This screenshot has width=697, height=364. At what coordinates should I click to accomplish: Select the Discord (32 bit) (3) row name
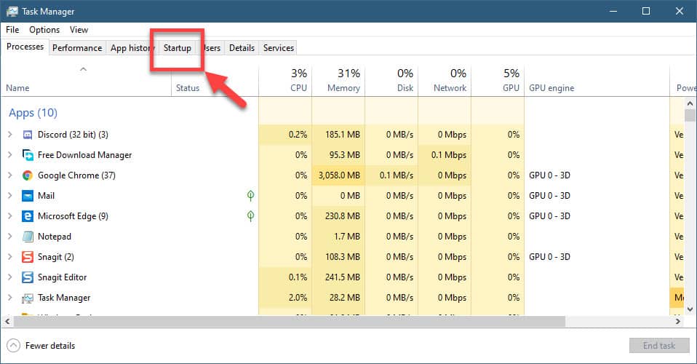click(x=73, y=135)
